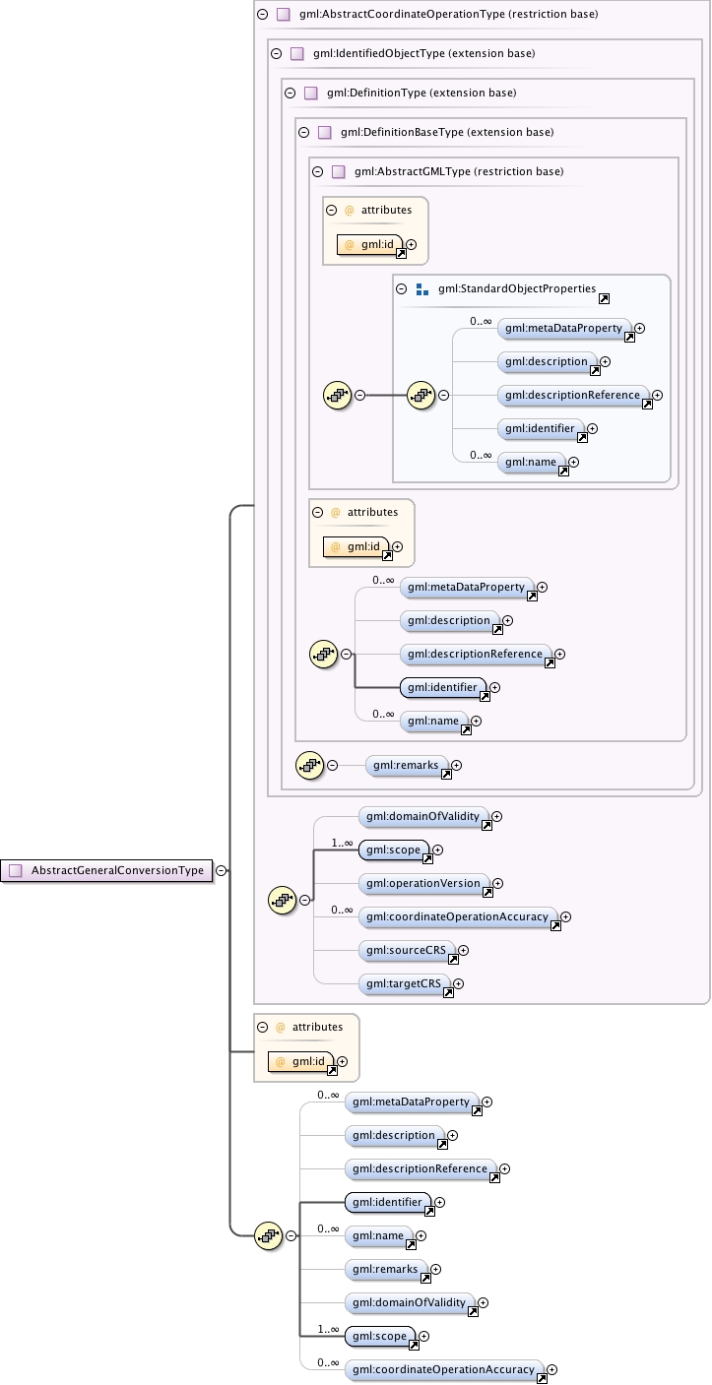Select gml:coordinateOperationAccuracy next to gml:sourceCRS
Image resolution: width=712 pixels, height=1385 pixels.
coord(460,917)
